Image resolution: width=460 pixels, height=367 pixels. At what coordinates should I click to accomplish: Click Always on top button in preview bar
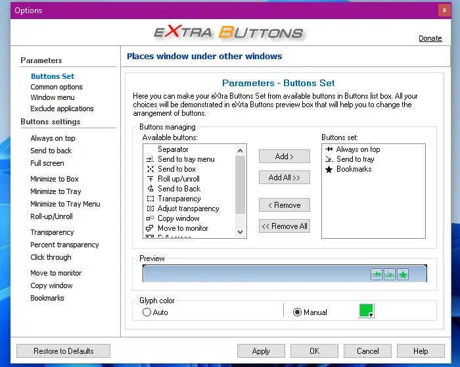pos(377,274)
